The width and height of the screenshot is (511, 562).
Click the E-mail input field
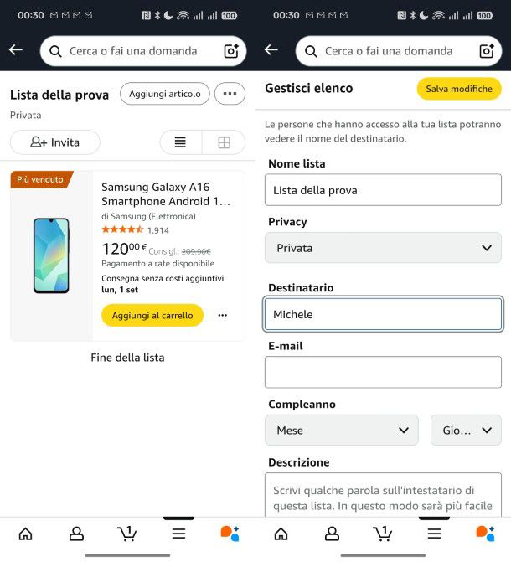[x=383, y=372]
